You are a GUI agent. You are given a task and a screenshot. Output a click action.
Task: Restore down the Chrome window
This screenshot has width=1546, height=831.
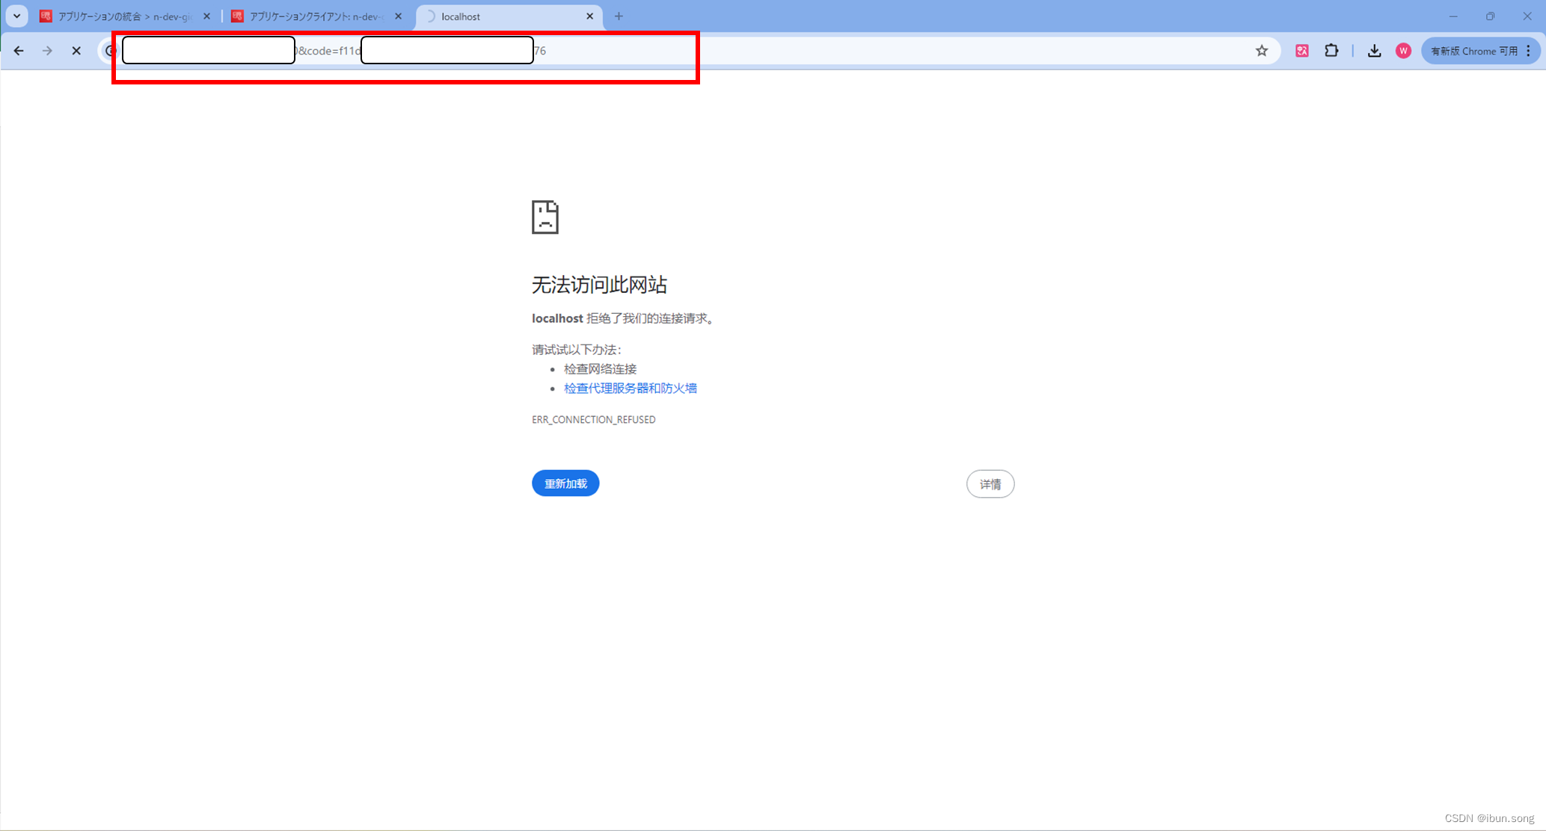click(x=1490, y=16)
